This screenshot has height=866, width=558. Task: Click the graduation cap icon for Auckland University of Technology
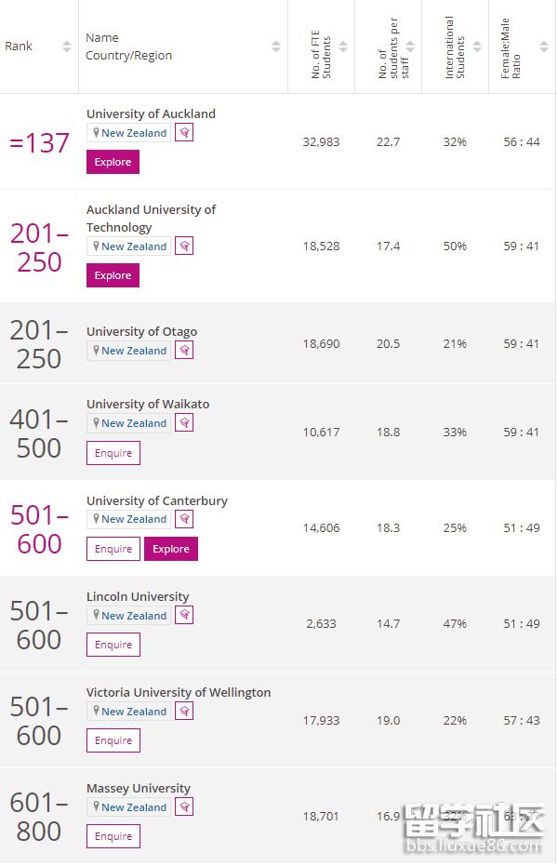click(x=184, y=246)
